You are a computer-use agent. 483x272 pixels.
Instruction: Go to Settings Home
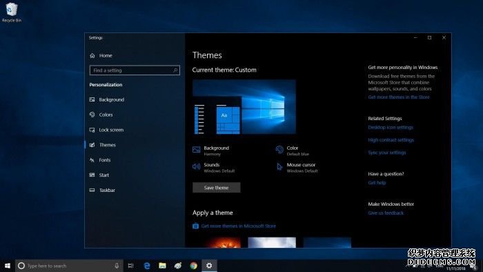101,55
